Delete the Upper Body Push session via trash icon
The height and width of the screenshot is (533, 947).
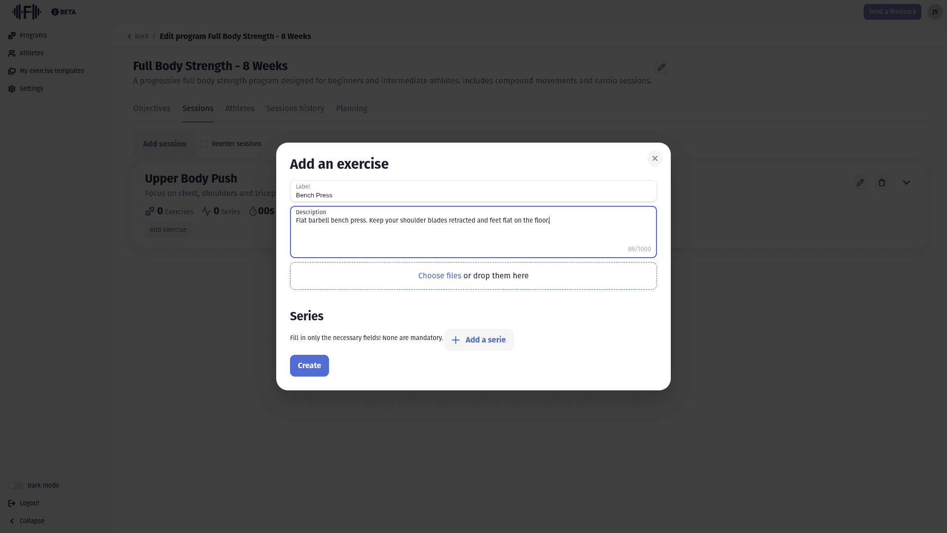(882, 183)
